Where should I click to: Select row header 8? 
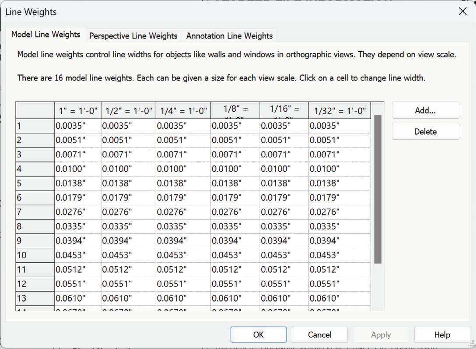(x=35, y=226)
